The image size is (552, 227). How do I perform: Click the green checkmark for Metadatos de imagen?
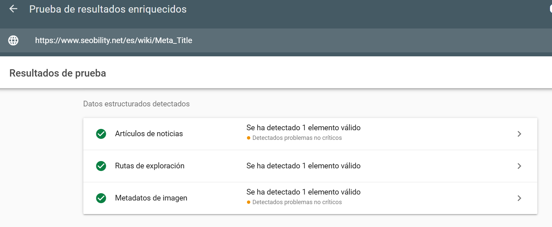coord(101,198)
